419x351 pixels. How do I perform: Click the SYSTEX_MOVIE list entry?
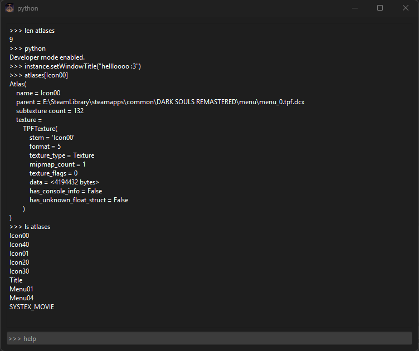pyautogui.click(x=32, y=307)
